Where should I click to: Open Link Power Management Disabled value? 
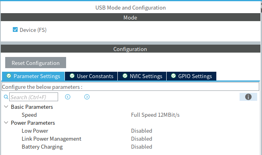(x=141, y=139)
